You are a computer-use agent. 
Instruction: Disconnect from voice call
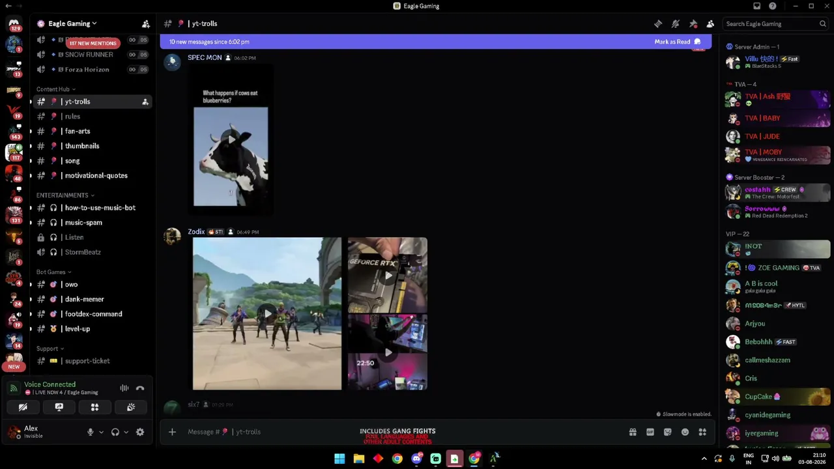click(140, 388)
